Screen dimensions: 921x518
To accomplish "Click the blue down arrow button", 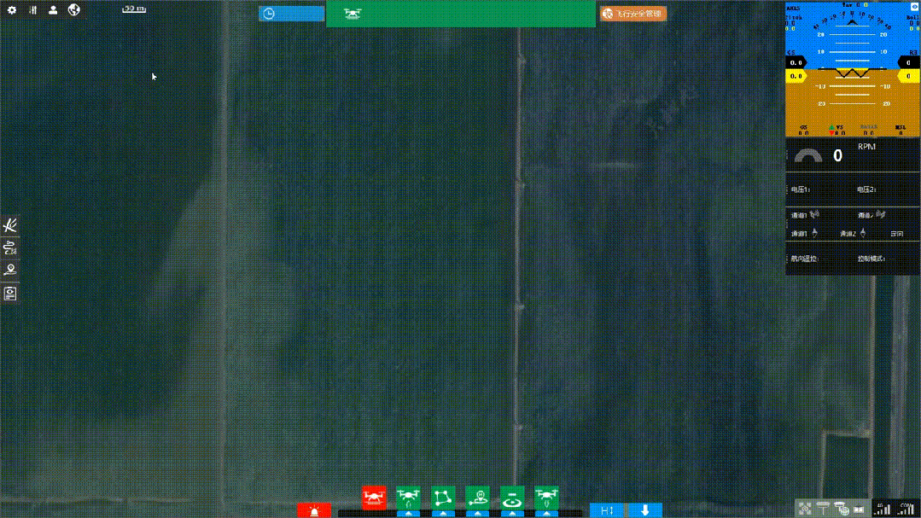I will (x=645, y=510).
